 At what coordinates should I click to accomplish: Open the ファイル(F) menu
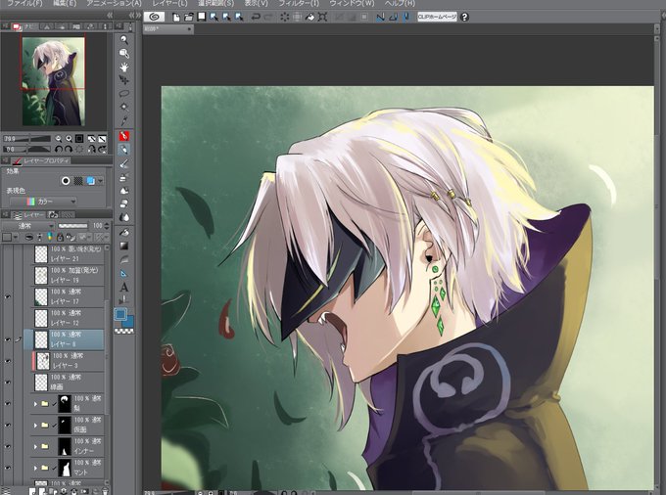click(25, 3)
